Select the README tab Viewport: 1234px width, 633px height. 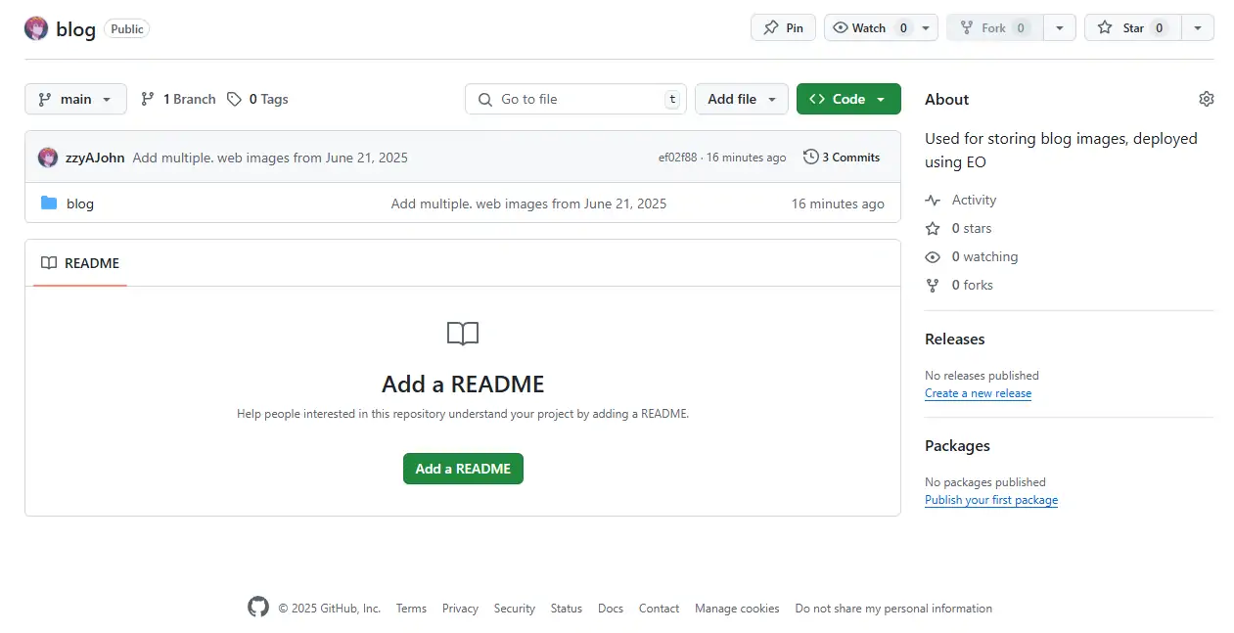pyautogui.click(x=80, y=263)
